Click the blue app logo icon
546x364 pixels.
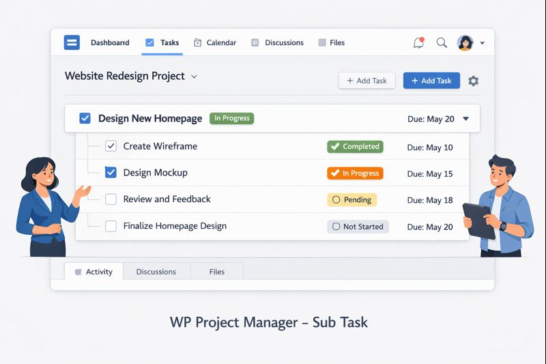tap(72, 42)
